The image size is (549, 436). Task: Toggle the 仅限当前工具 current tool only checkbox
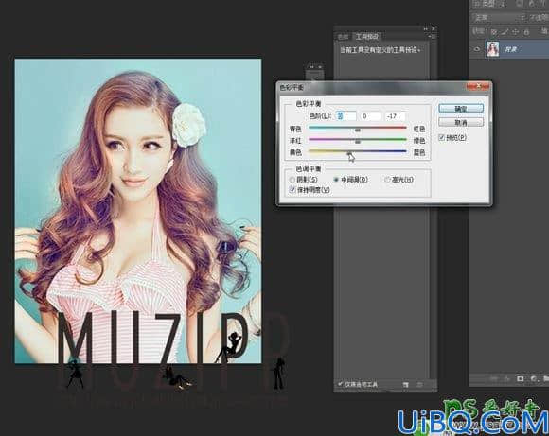tap(340, 384)
